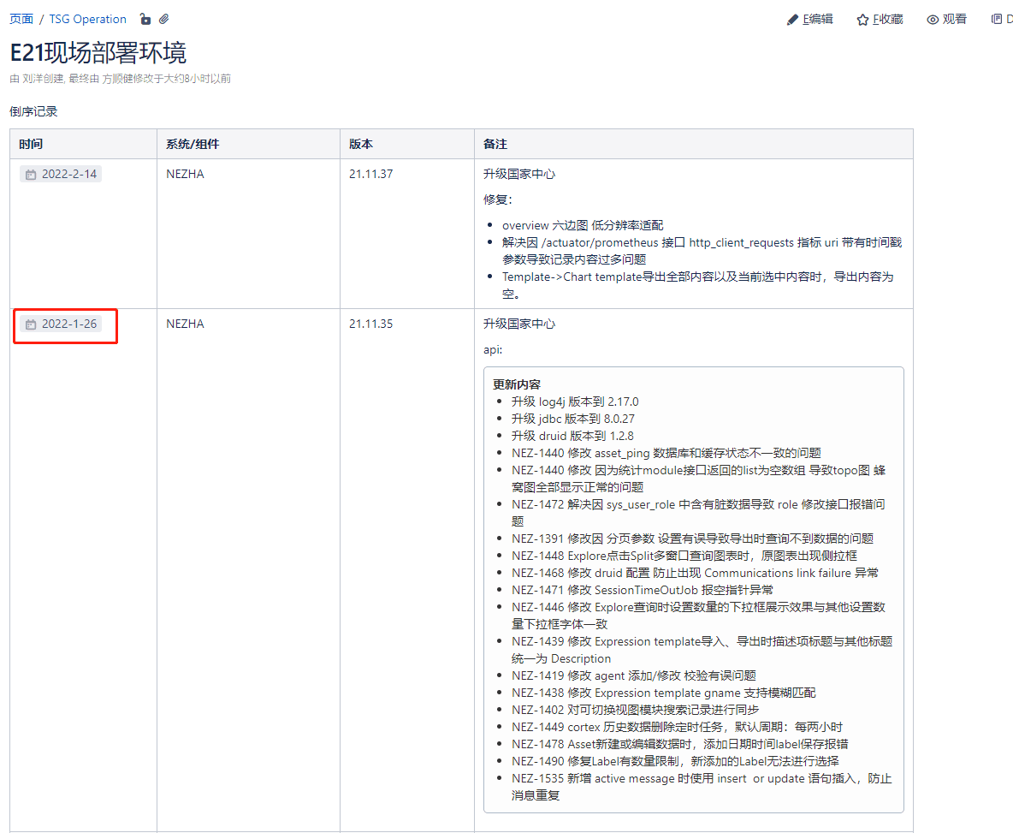1013x833 pixels.
Task: Click the page restrictions unlock icon
Action: coord(145,19)
